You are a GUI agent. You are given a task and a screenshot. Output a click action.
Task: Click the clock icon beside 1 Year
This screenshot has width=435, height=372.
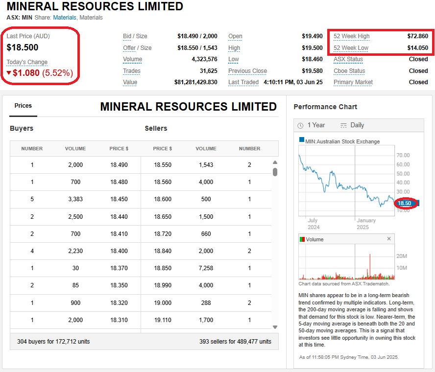pyautogui.click(x=300, y=125)
